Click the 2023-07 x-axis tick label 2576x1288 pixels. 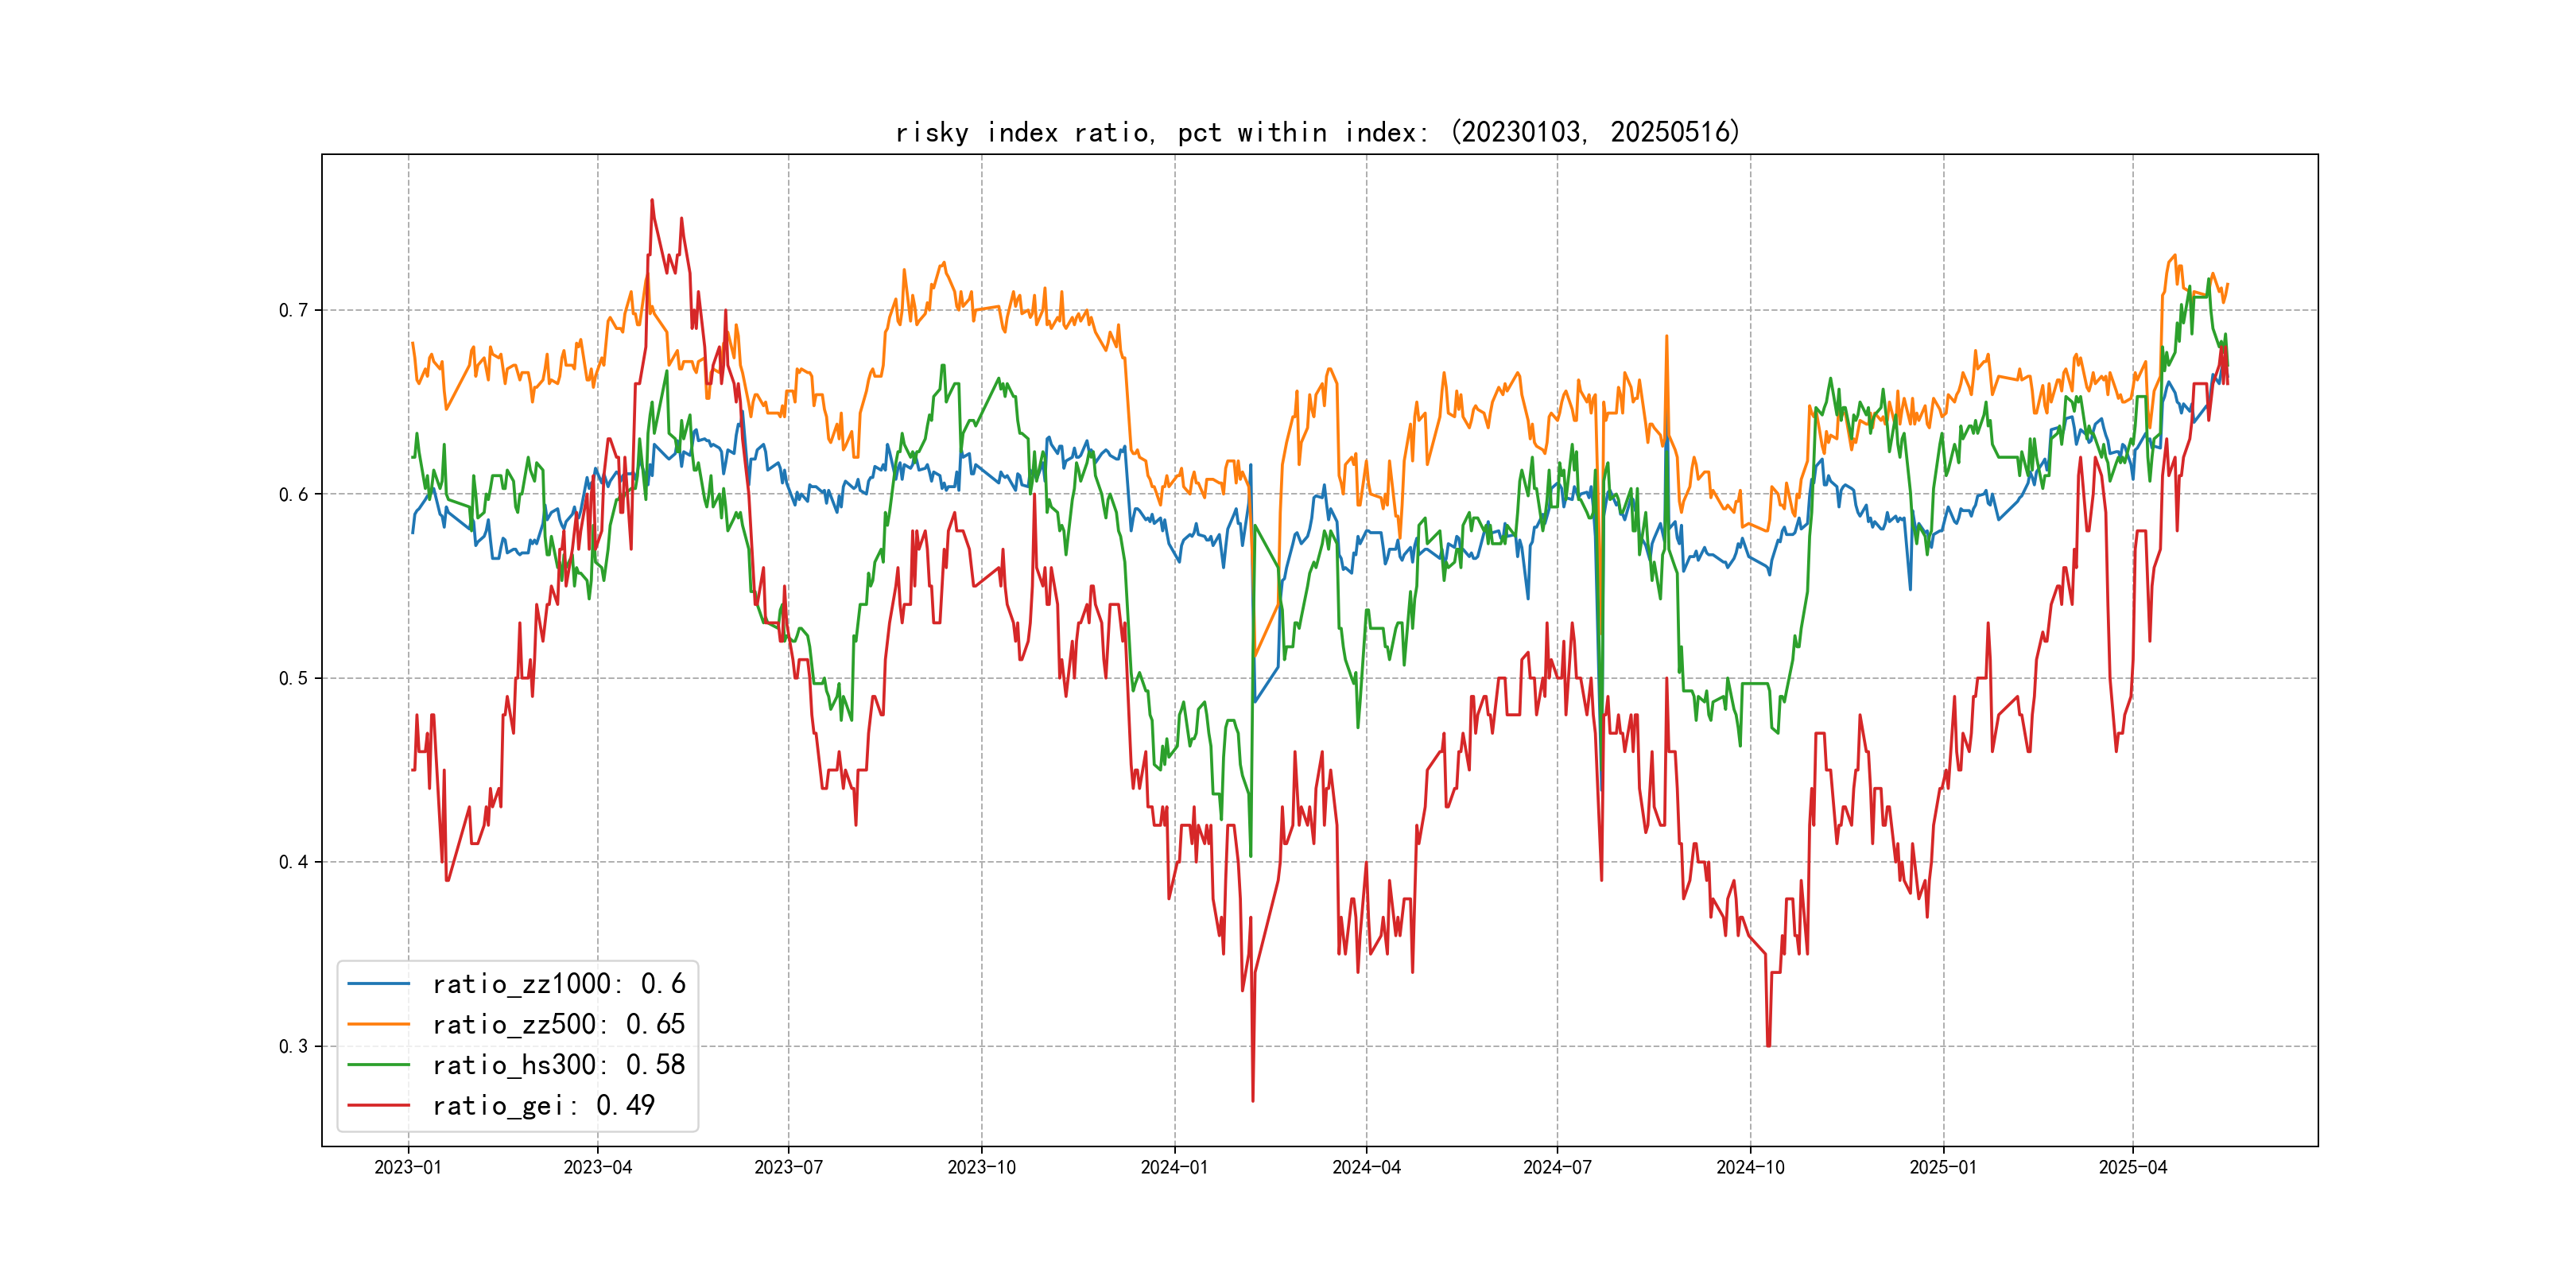click(788, 1167)
